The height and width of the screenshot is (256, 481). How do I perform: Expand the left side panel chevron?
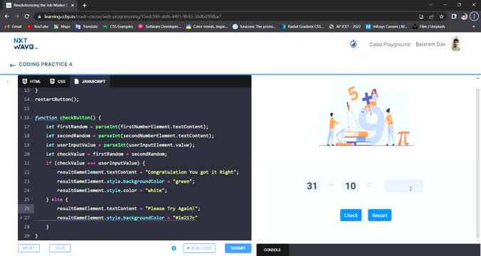(8, 82)
